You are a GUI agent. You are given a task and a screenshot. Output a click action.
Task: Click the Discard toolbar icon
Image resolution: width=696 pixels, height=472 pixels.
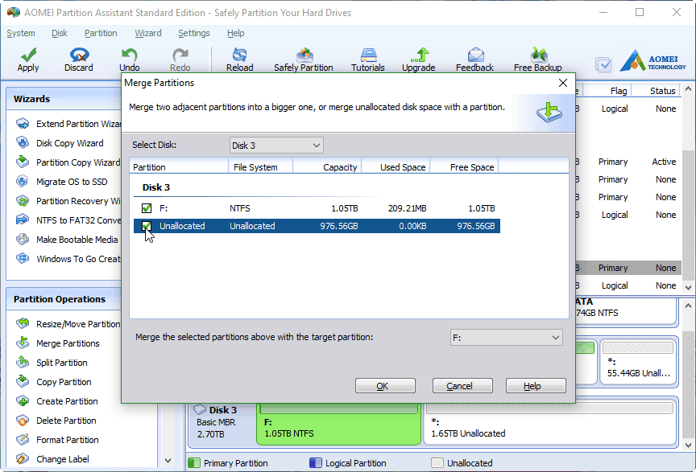coord(79,55)
